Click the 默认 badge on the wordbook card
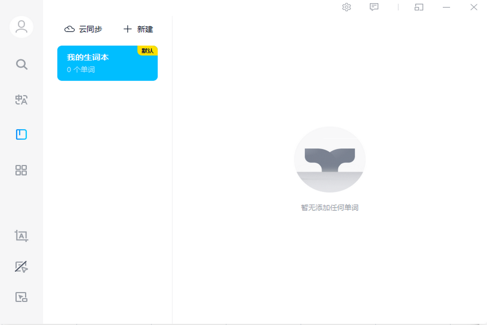The image size is (487, 325). click(x=148, y=51)
